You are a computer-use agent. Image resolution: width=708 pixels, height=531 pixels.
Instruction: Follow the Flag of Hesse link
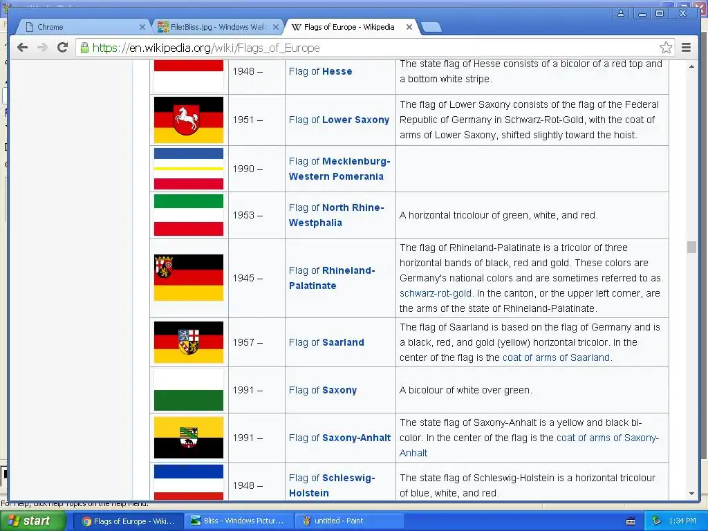click(321, 71)
